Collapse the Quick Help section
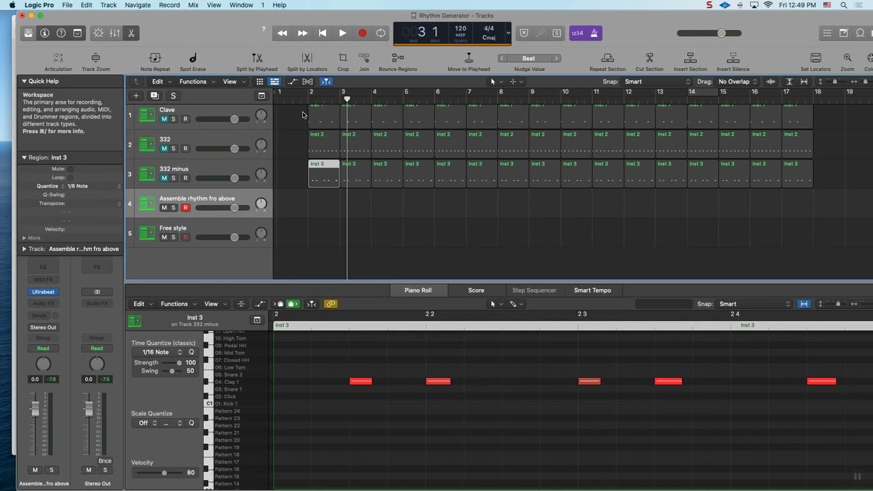Image resolution: width=873 pixels, height=491 pixels. pyautogui.click(x=25, y=81)
